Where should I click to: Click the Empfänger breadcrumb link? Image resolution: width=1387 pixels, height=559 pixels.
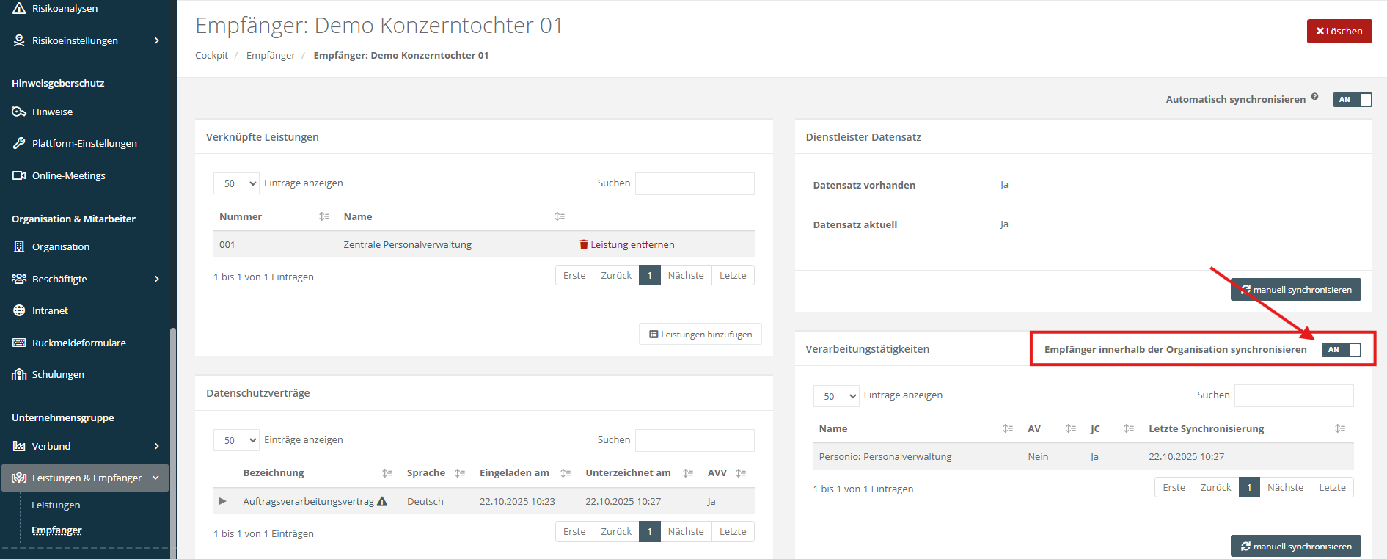coord(270,56)
